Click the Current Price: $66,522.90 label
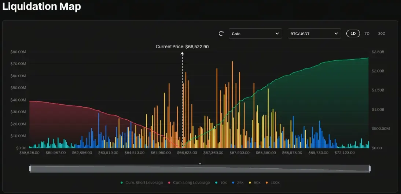The image size is (401, 194). (182, 47)
